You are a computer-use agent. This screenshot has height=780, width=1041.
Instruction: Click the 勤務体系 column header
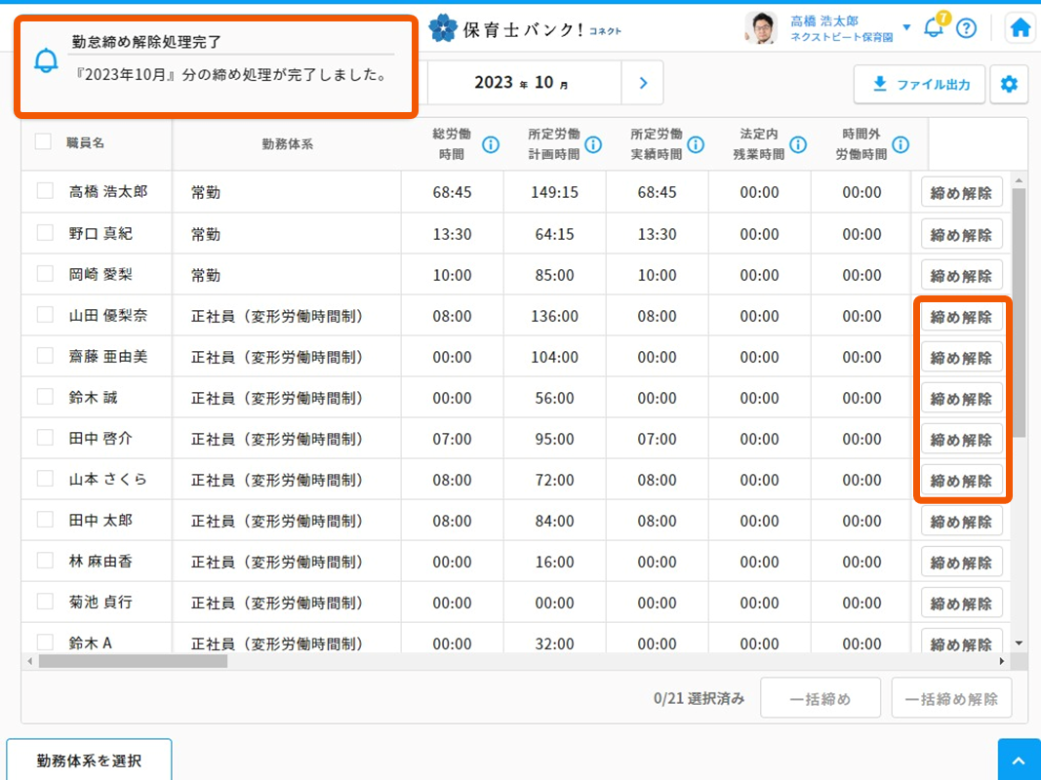pyautogui.click(x=288, y=144)
